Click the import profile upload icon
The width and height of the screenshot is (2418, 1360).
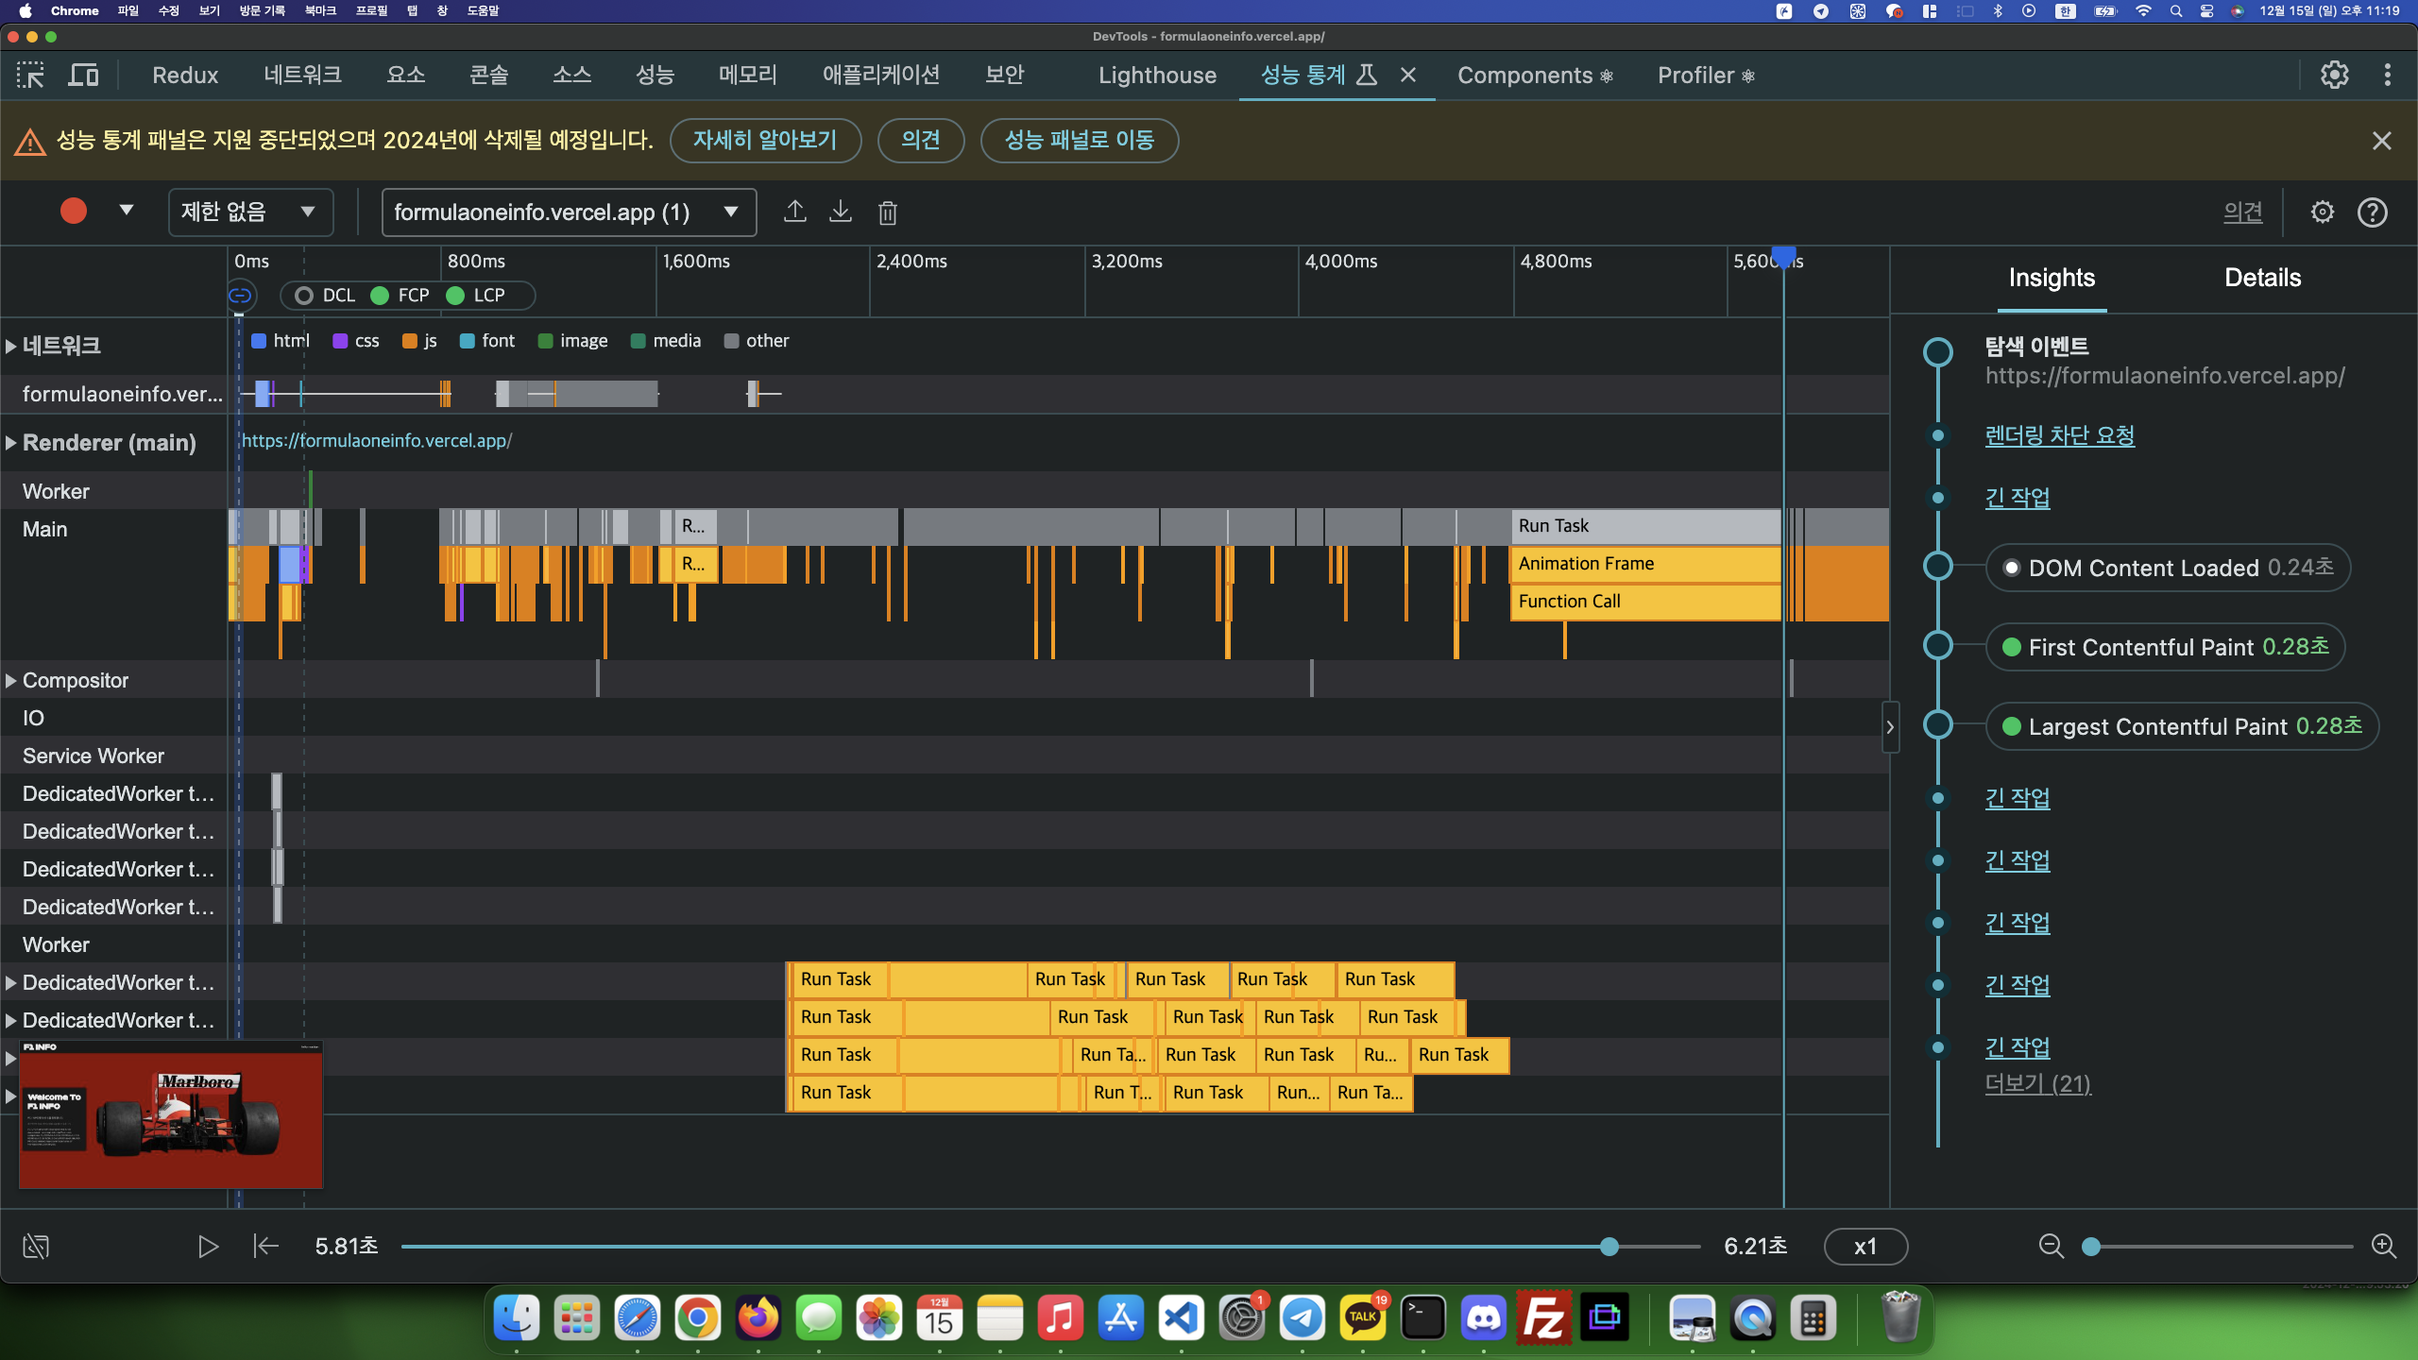794,212
